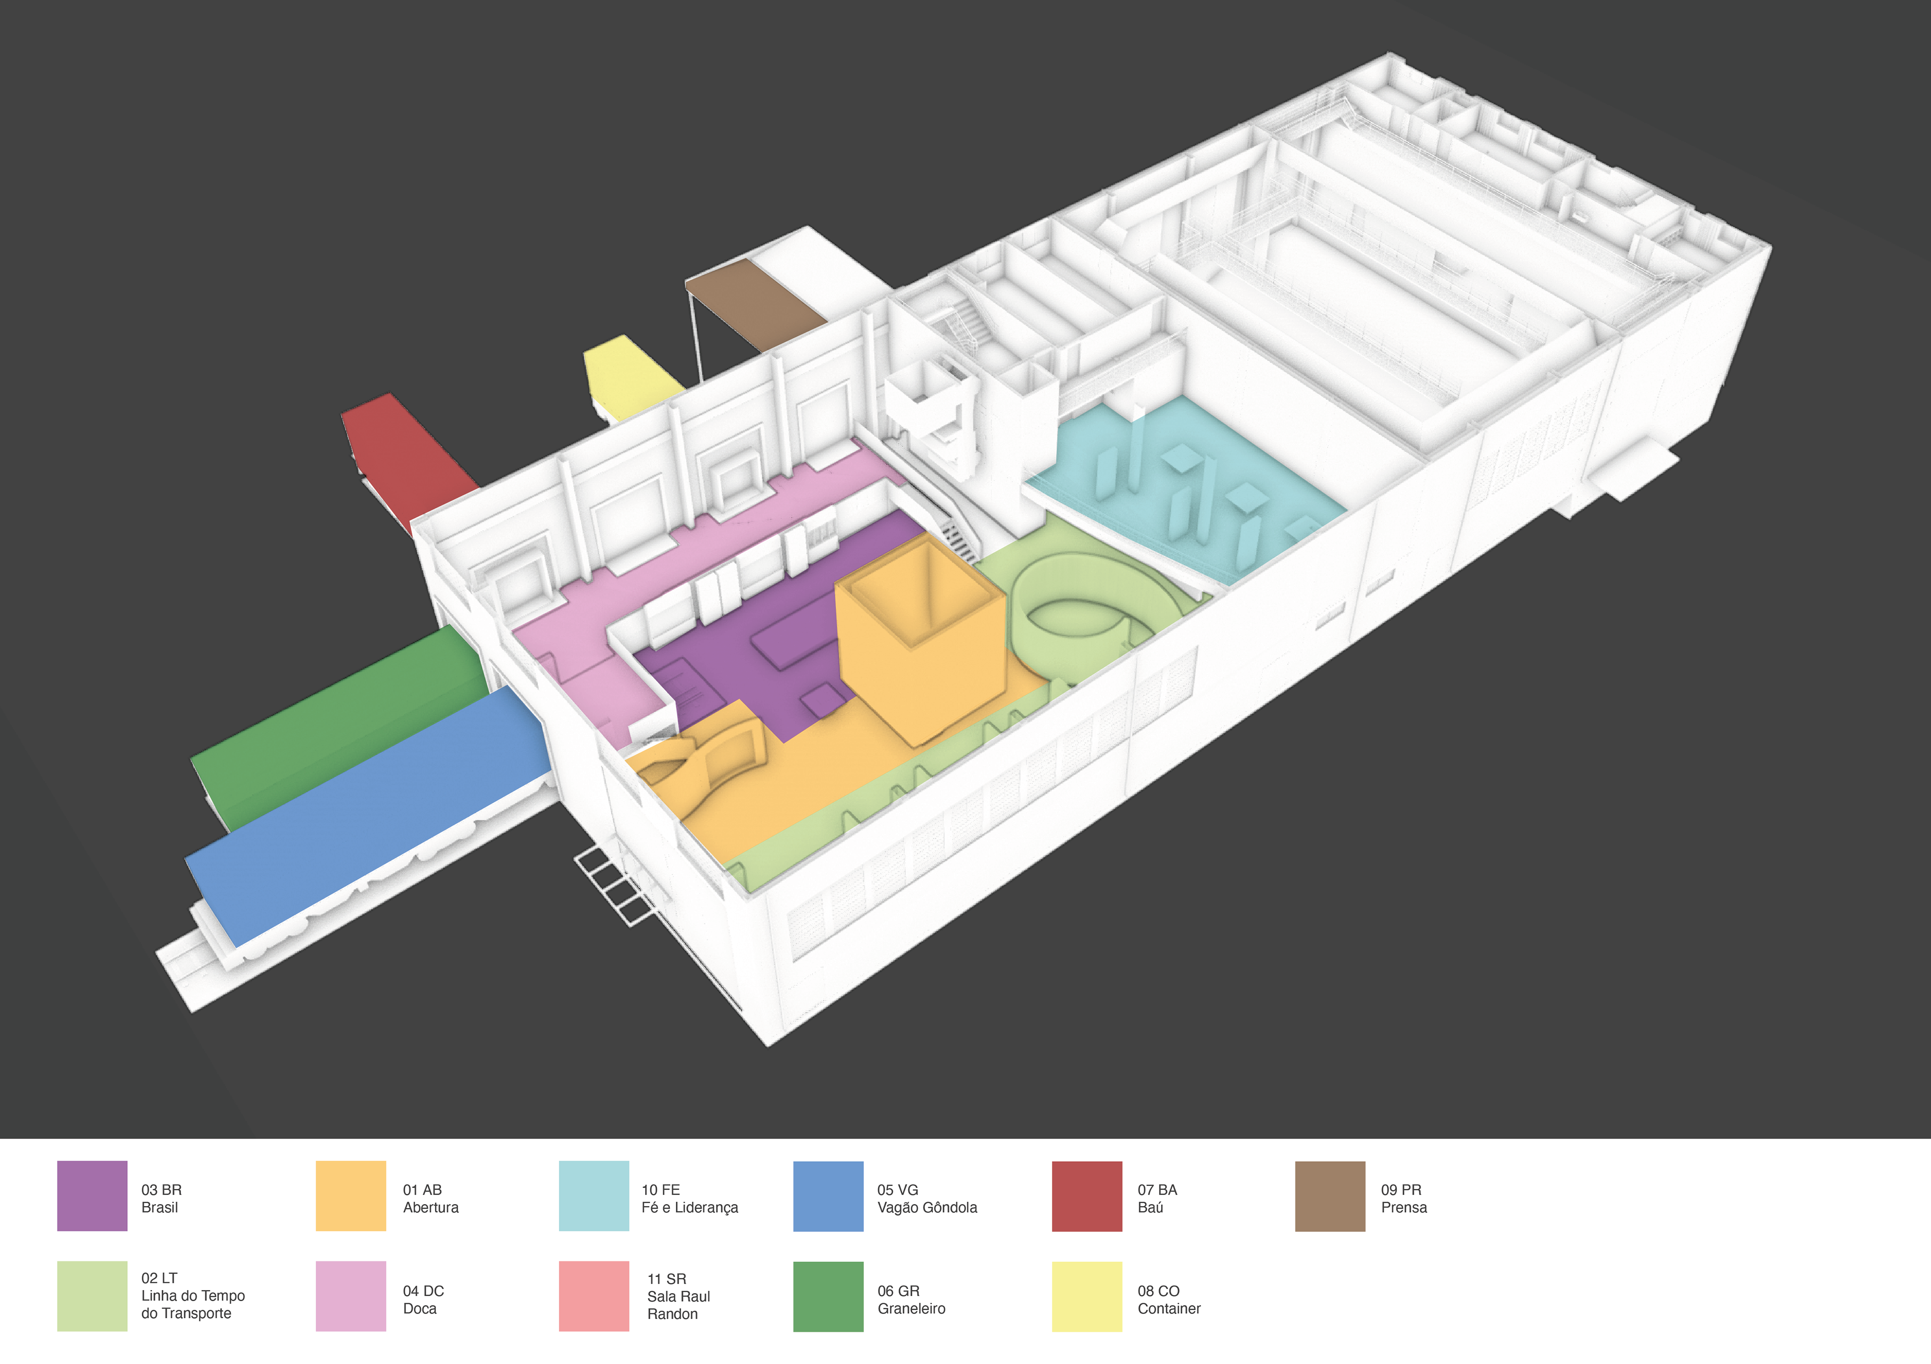Click the orange 01 AB Abertura swatch
Viewport: 1931px width, 1364px height.
(x=350, y=1196)
